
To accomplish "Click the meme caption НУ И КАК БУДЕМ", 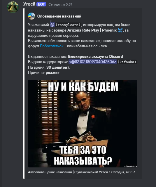I will coord(83,87).
